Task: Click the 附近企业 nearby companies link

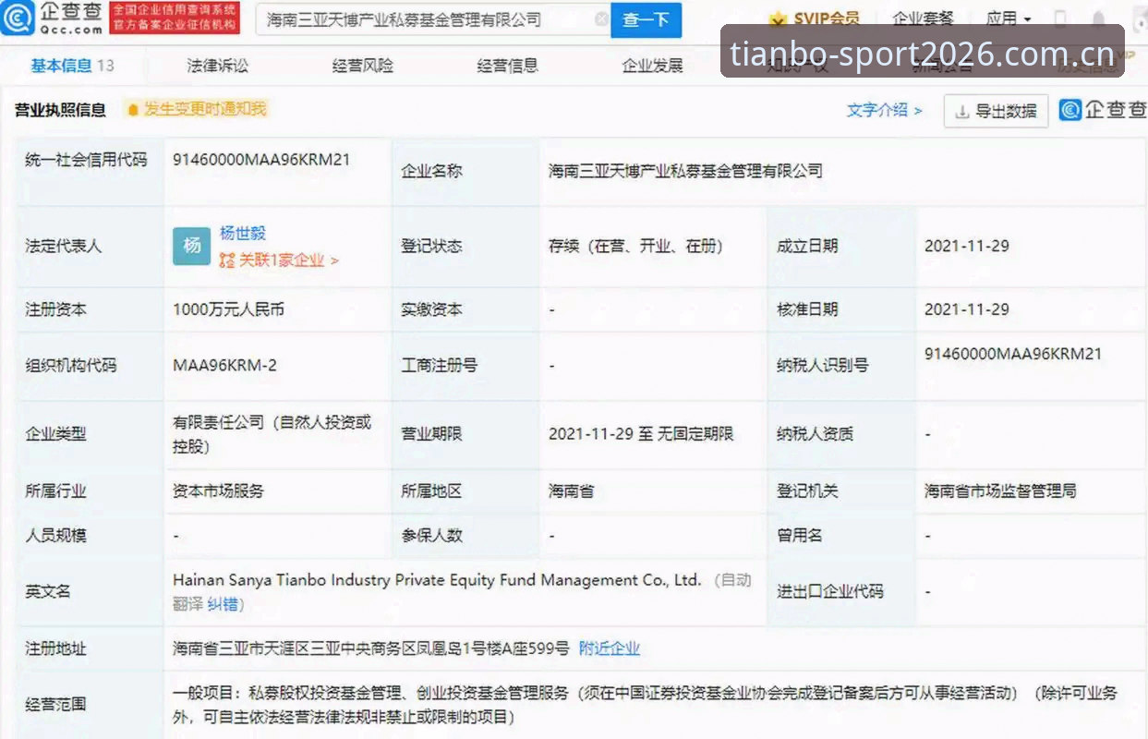Action: (x=610, y=648)
